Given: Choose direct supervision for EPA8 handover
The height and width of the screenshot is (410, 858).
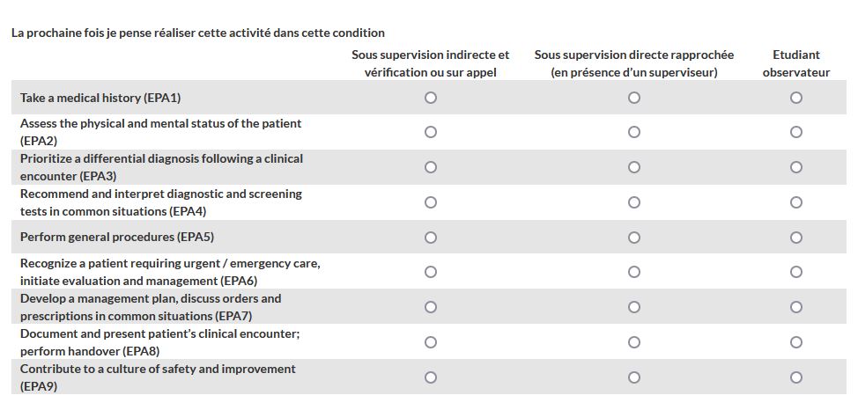Looking at the screenshot, I should pos(634,342).
